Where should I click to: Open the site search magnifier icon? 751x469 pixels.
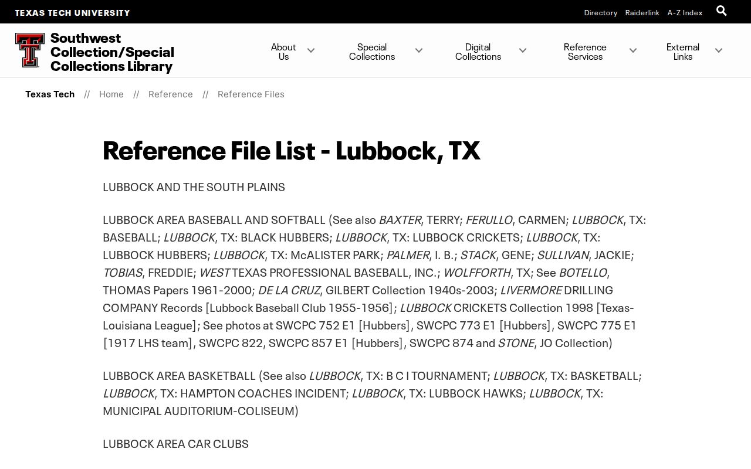[722, 11]
